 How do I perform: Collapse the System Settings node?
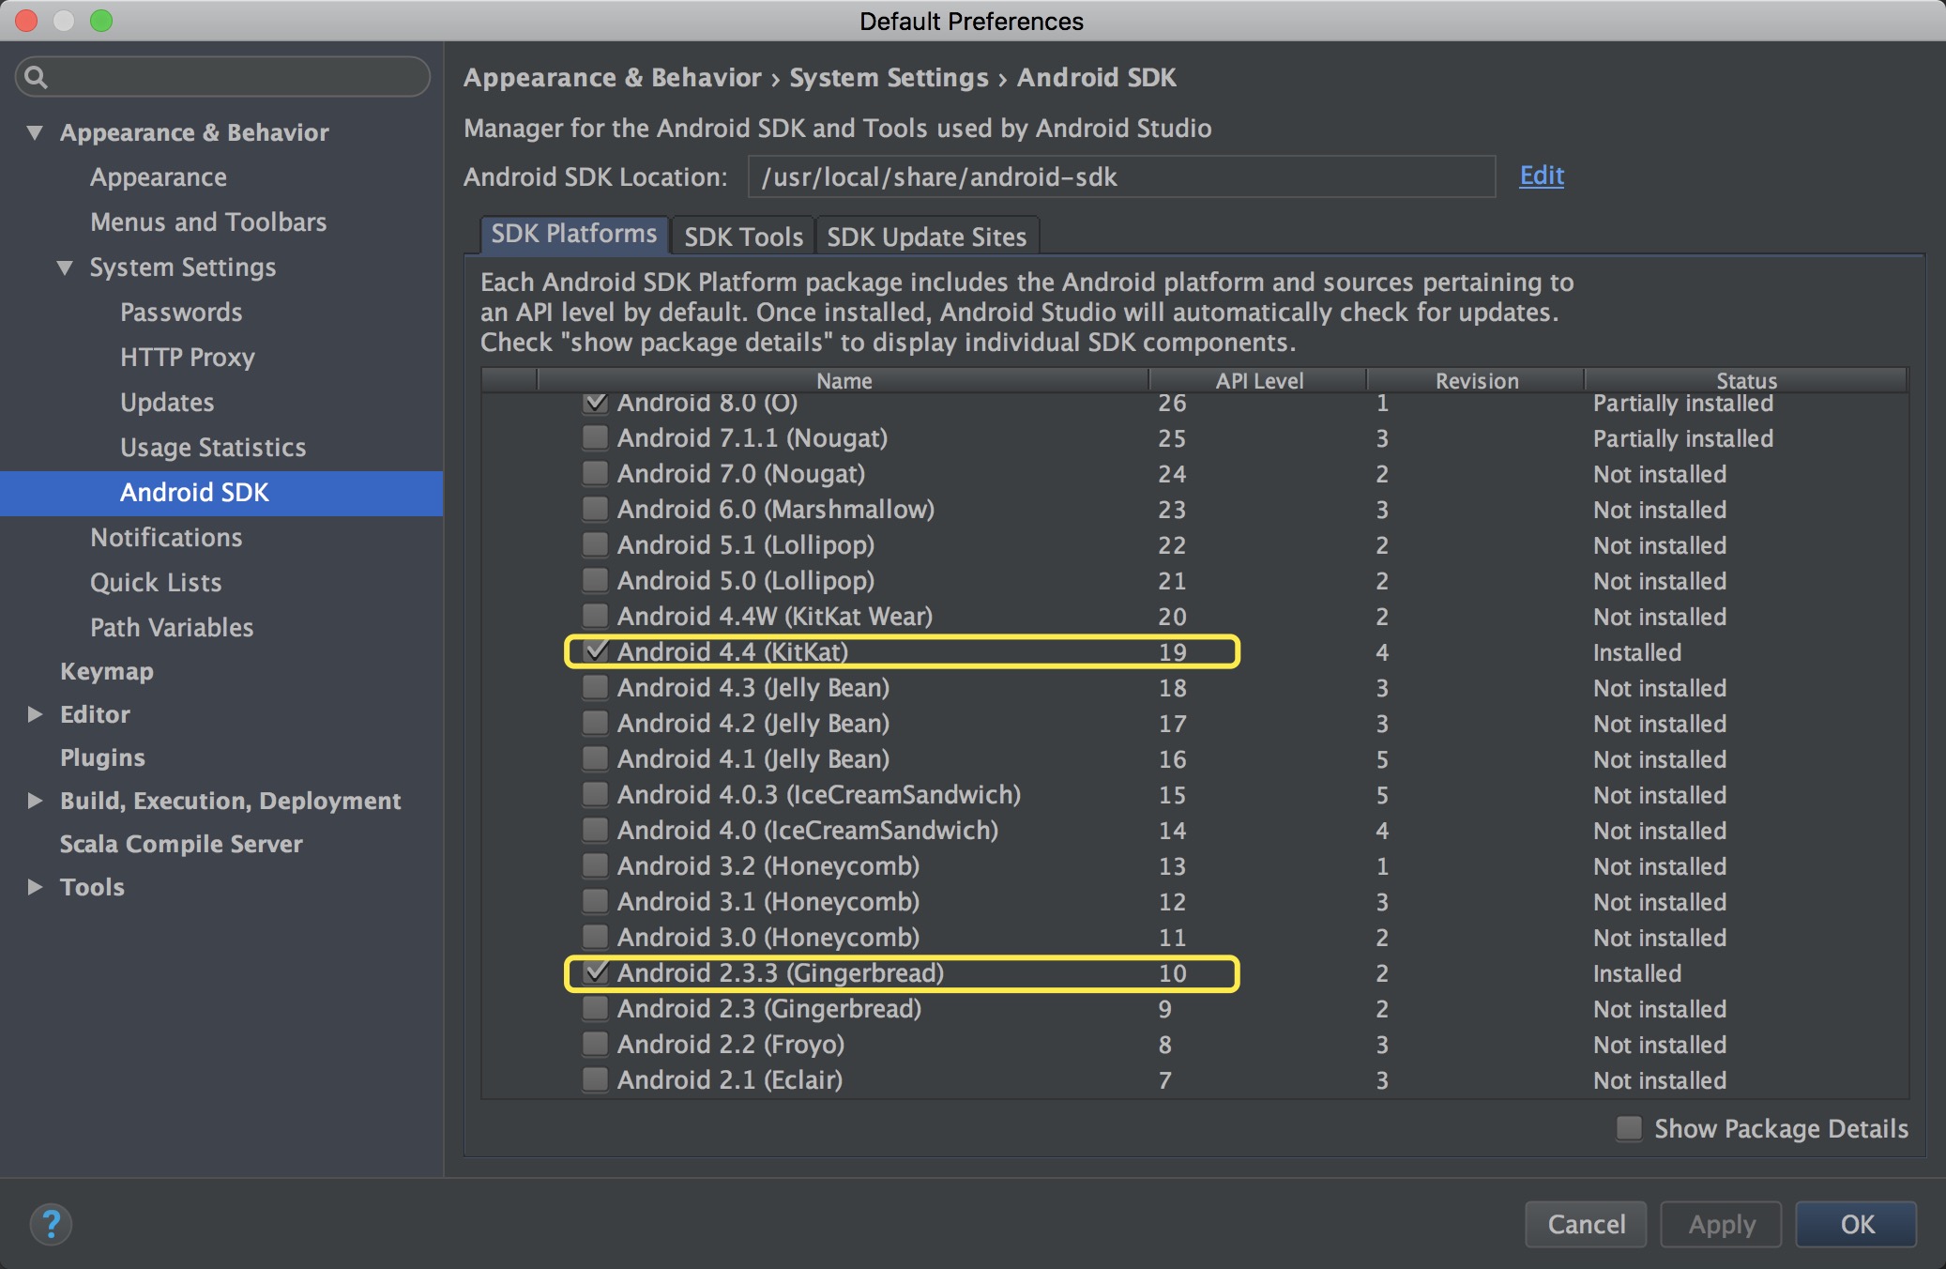[65, 268]
